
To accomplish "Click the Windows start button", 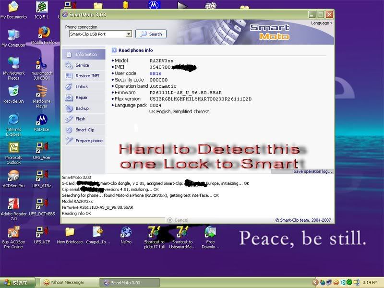I will (18, 283).
